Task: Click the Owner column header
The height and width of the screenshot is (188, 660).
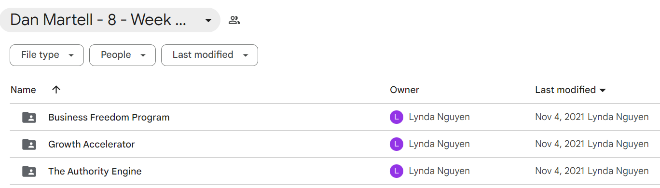Action: click(404, 90)
